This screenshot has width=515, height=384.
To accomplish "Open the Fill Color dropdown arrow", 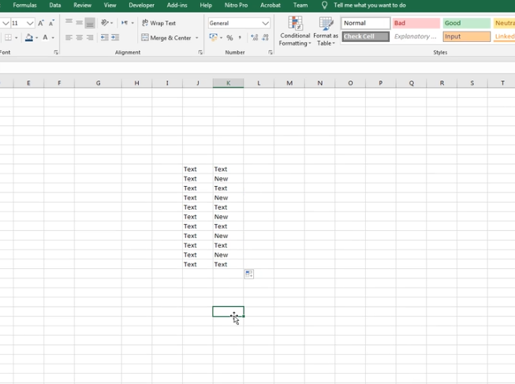I will click(x=36, y=38).
